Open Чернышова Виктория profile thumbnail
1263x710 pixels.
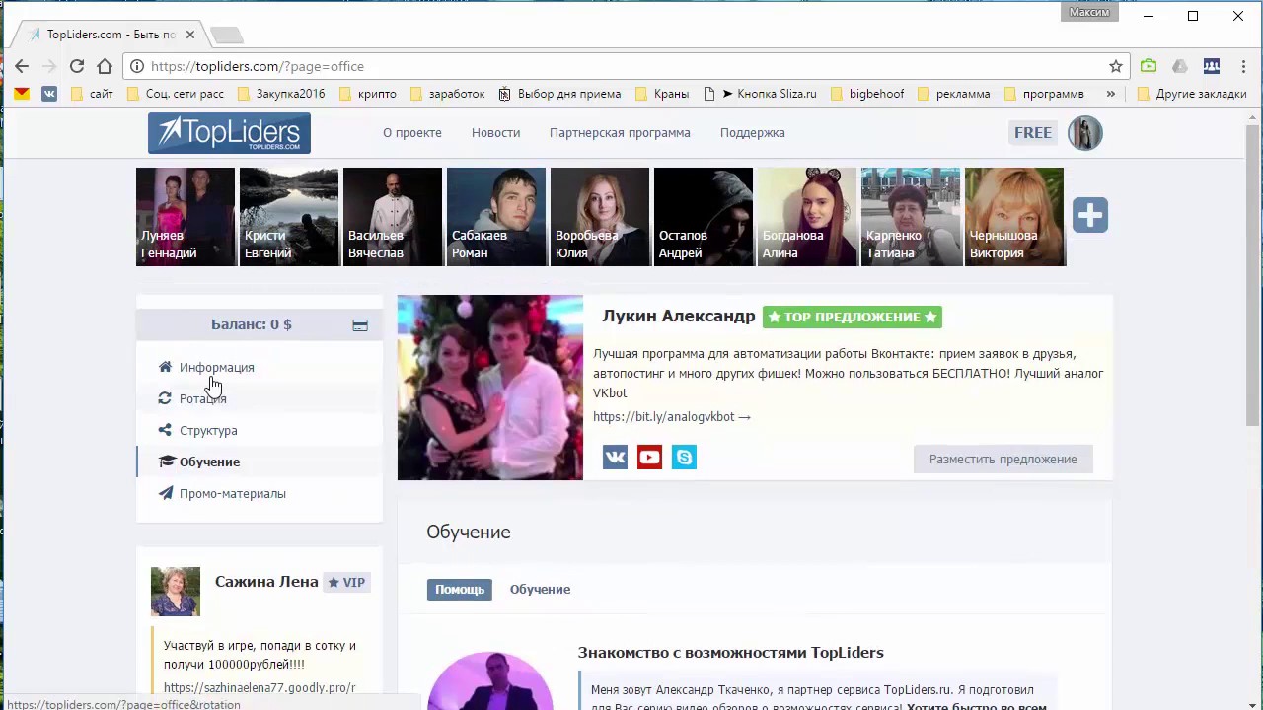(1014, 217)
